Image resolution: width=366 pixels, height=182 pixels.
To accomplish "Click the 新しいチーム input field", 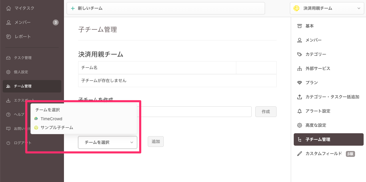I will pos(166,8).
